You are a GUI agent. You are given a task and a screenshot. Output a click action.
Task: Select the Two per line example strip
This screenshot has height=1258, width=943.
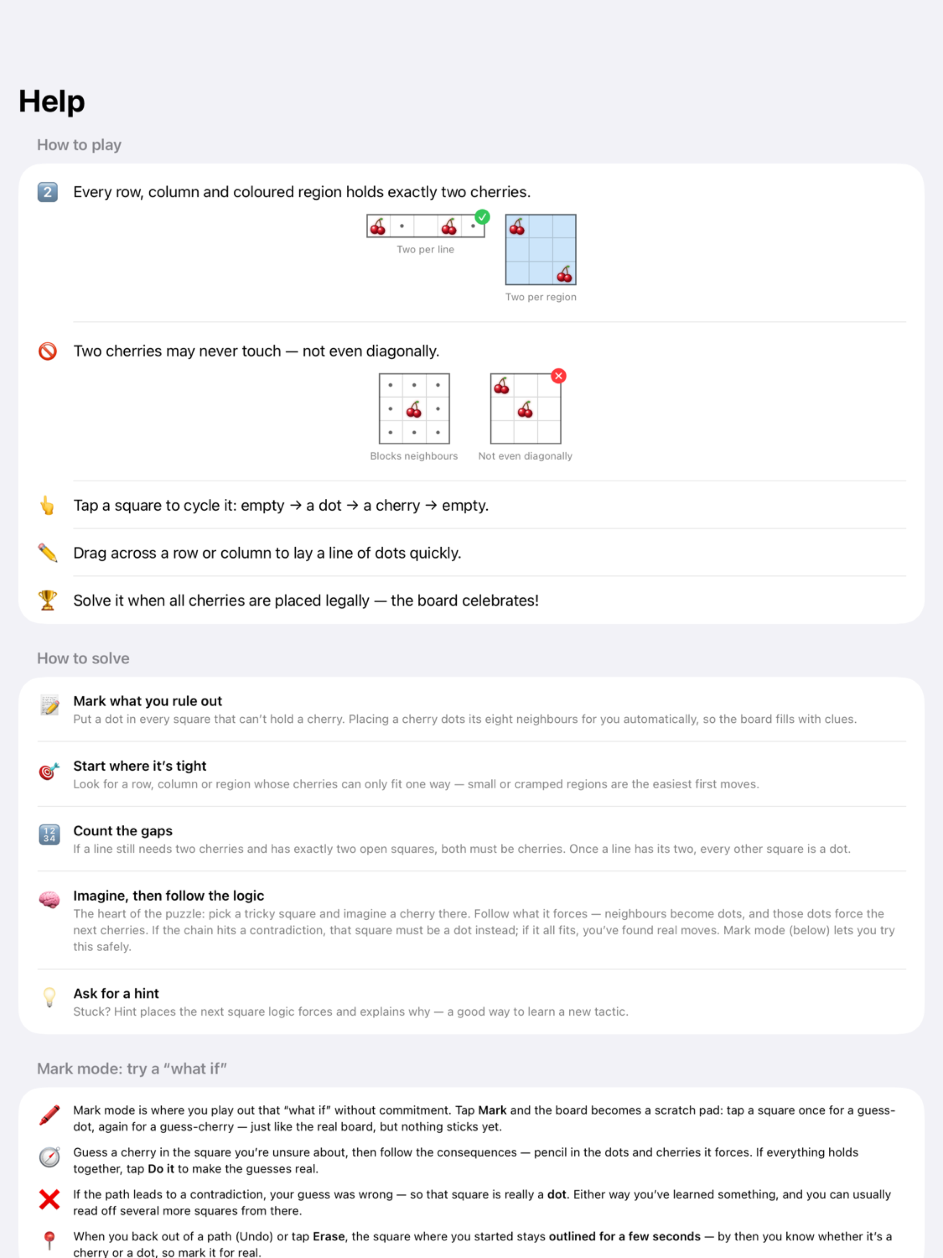426,226
